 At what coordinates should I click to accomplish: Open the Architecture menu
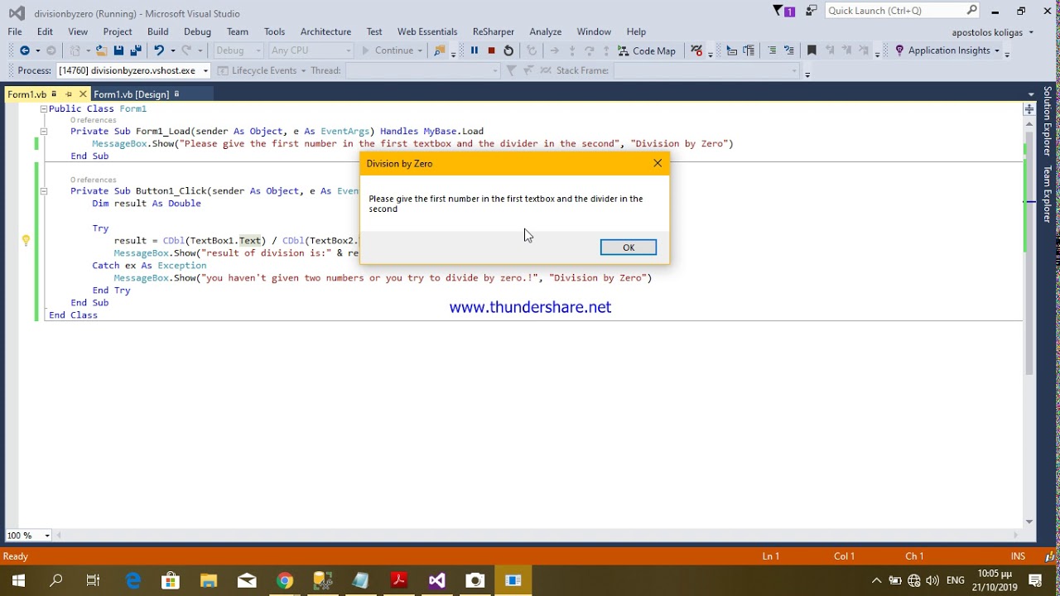pyautogui.click(x=325, y=31)
